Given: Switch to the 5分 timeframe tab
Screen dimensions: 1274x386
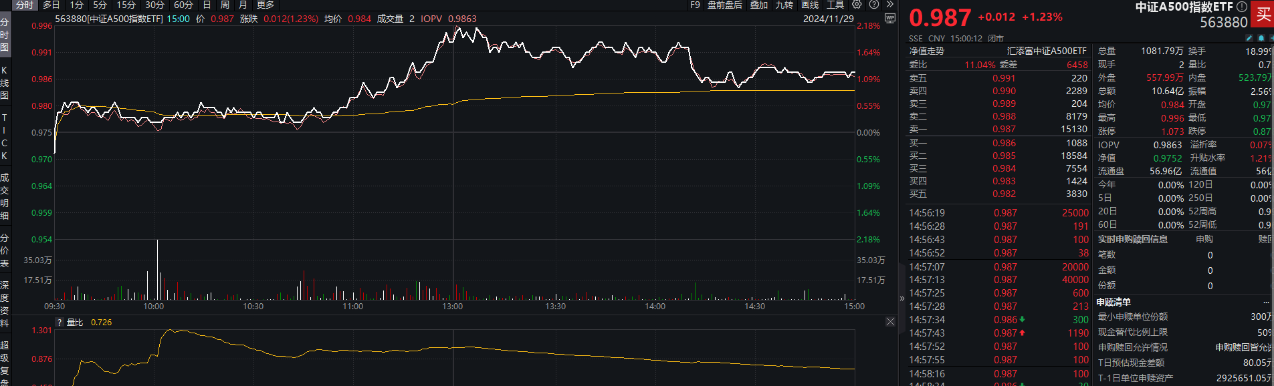Looking at the screenshot, I should [x=100, y=5].
